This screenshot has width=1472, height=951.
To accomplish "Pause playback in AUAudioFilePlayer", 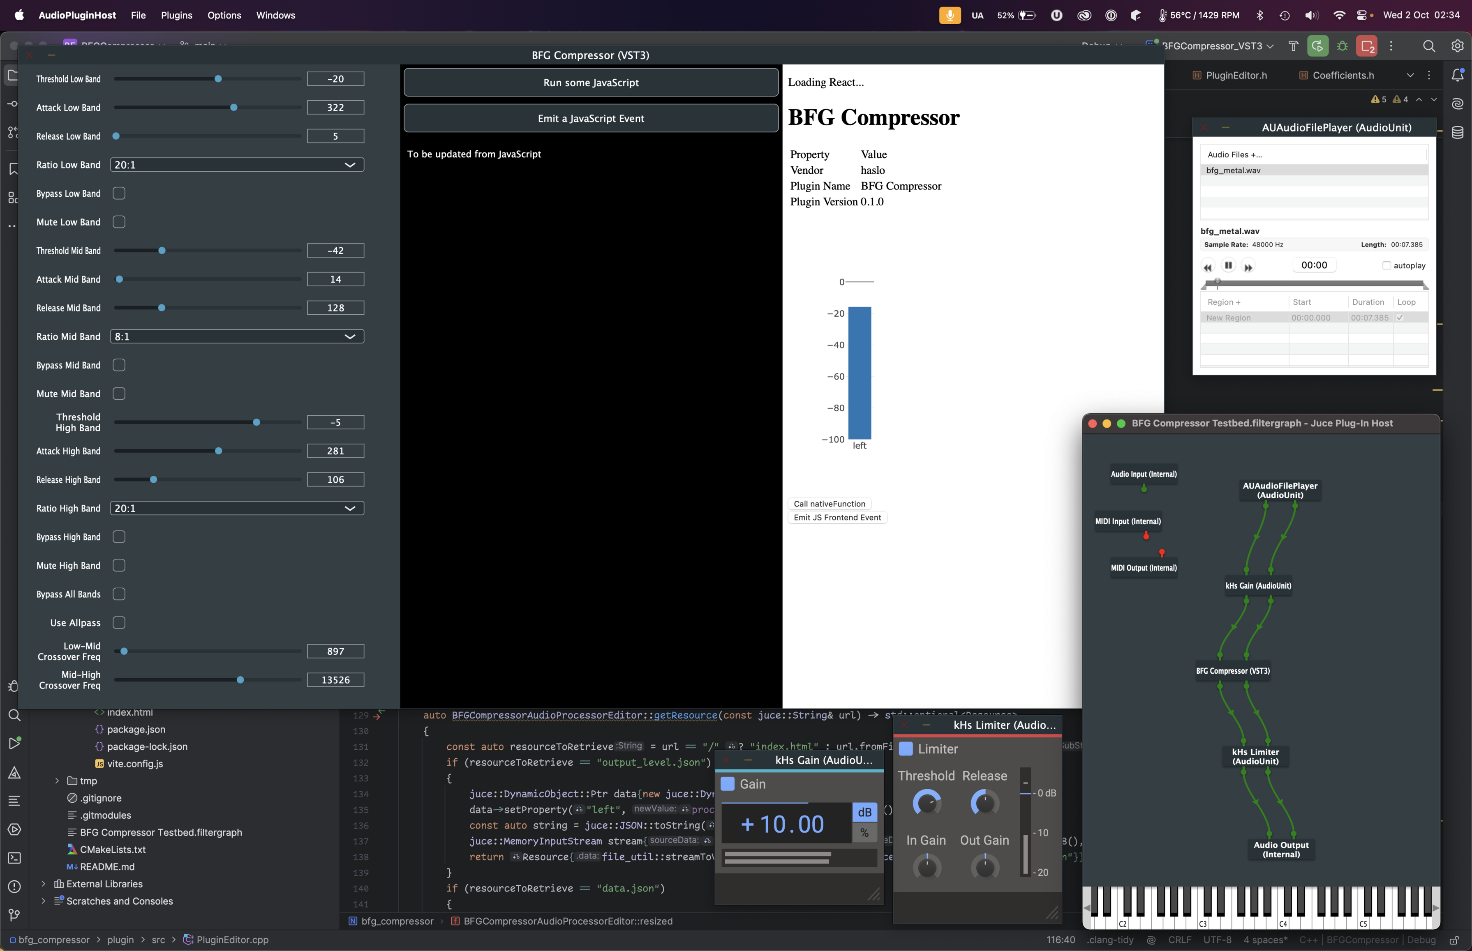I will point(1229,265).
